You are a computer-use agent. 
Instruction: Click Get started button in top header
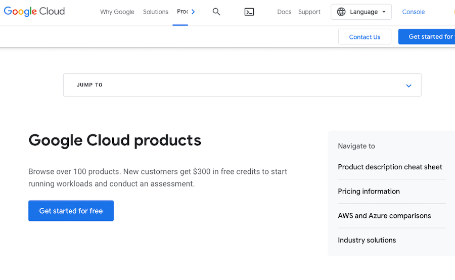pyautogui.click(x=429, y=36)
